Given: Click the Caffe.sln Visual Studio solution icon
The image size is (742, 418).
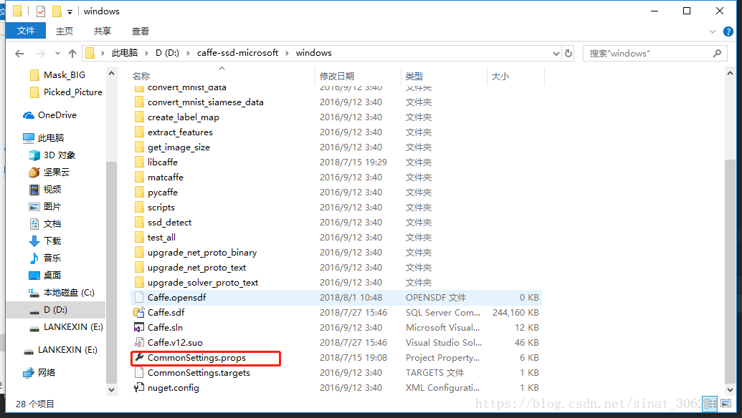Looking at the screenshot, I should click(x=139, y=327).
